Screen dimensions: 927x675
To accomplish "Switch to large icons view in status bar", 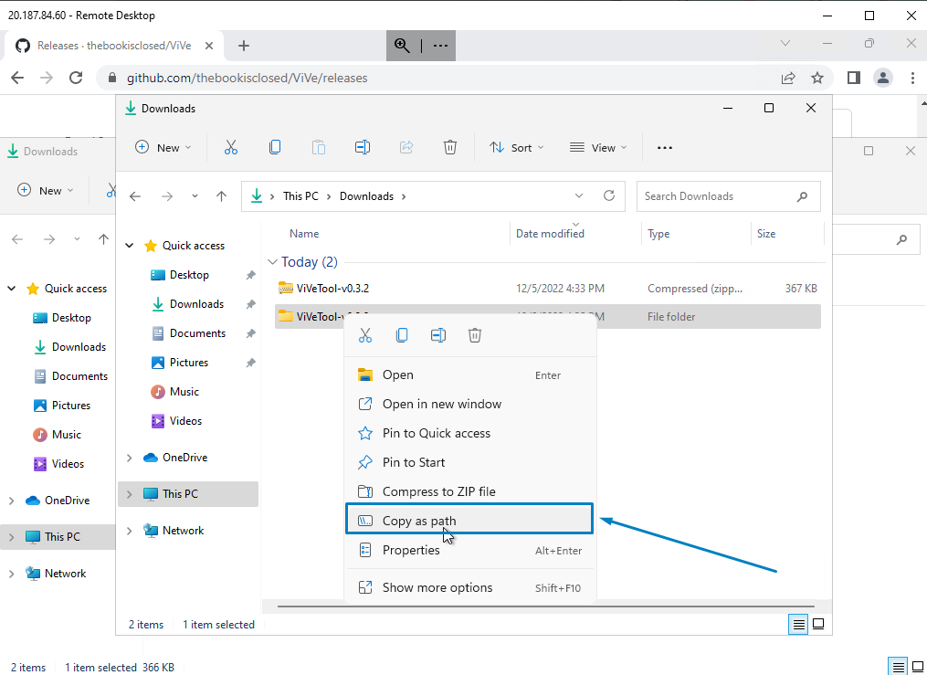I will click(x=818, y=624).
